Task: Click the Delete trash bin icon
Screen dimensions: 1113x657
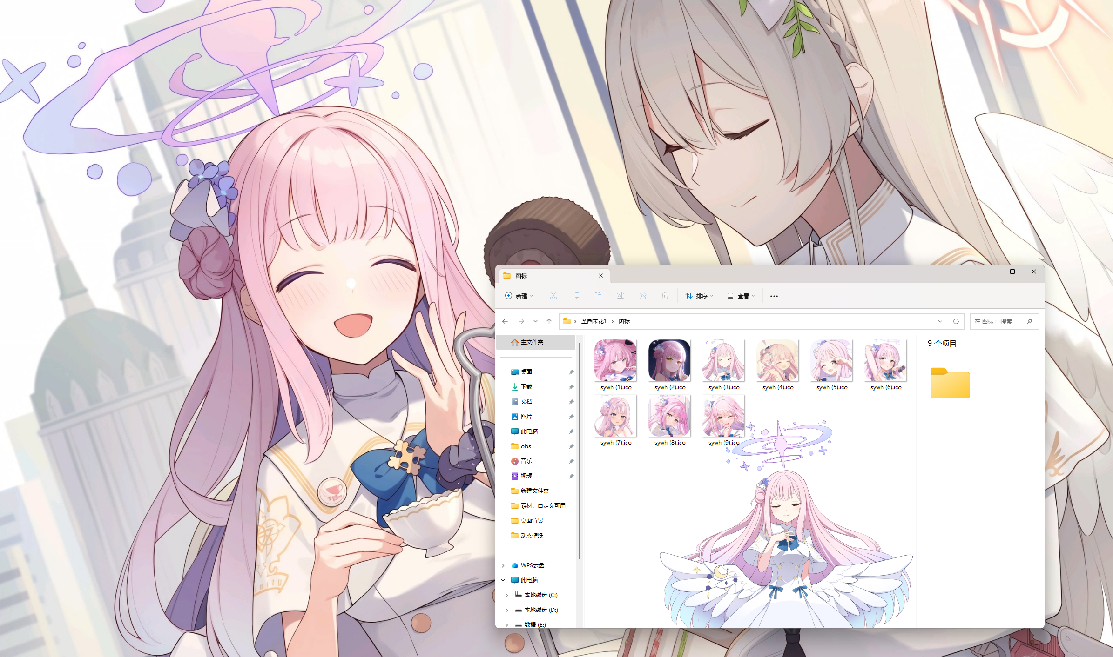Action: pyautogui.click(x=665, y=296)
